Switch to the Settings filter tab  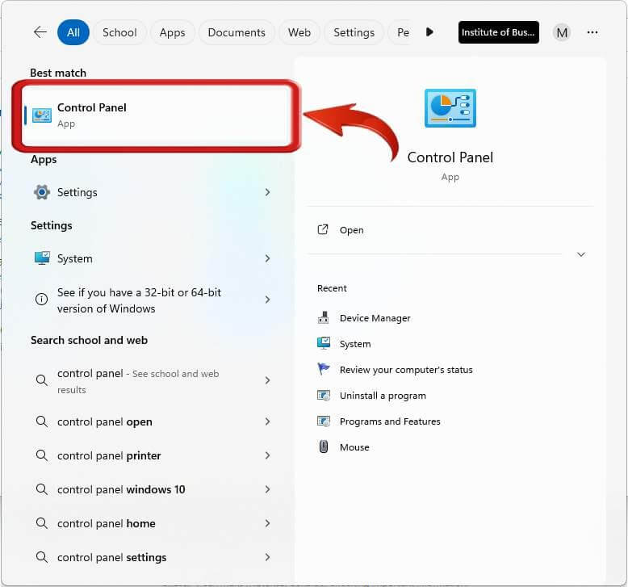[x=354, y=32]
